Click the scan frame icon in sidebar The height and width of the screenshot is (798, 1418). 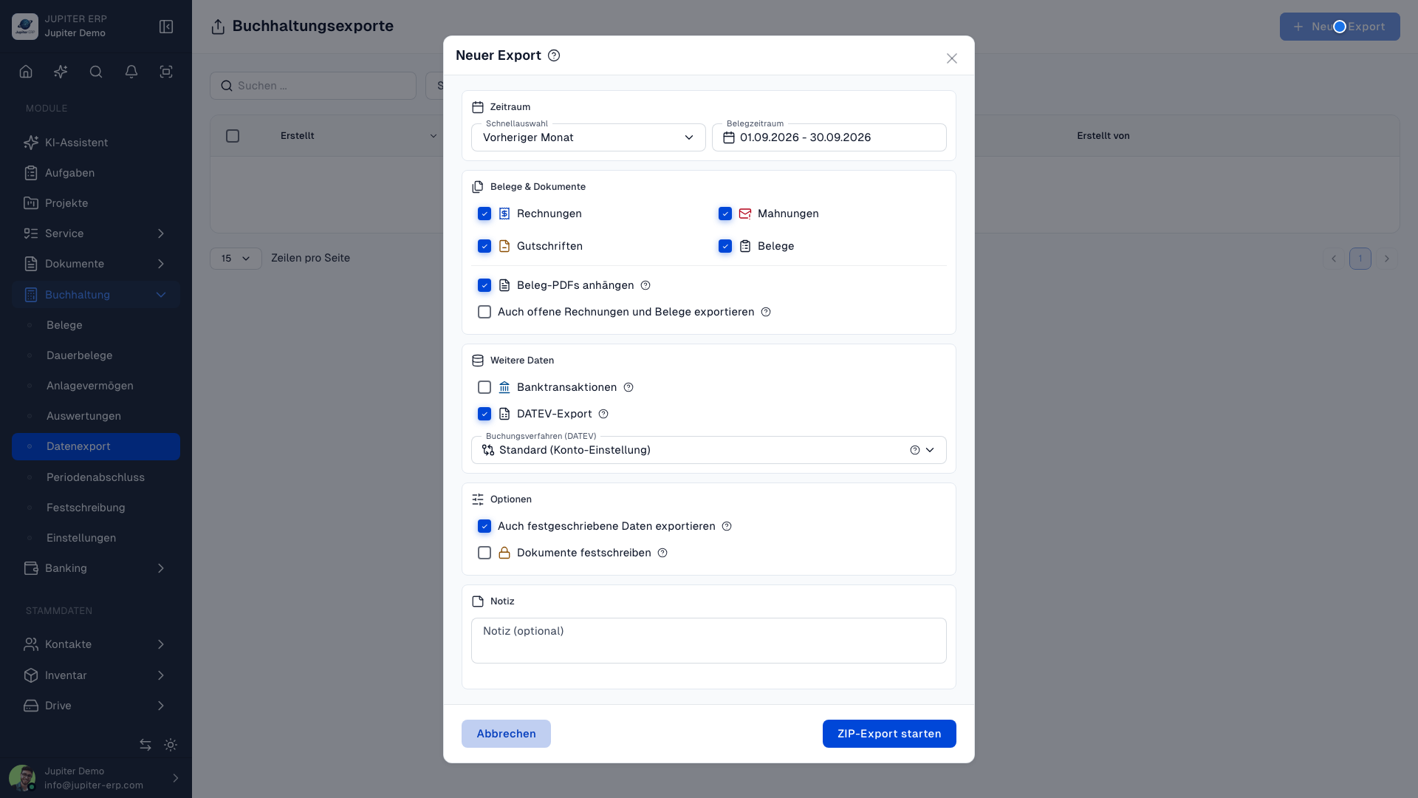tap(166, 72)
